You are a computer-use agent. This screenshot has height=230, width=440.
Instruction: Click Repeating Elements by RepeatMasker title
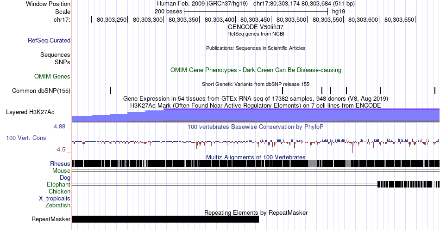click(x=256, y=212)
